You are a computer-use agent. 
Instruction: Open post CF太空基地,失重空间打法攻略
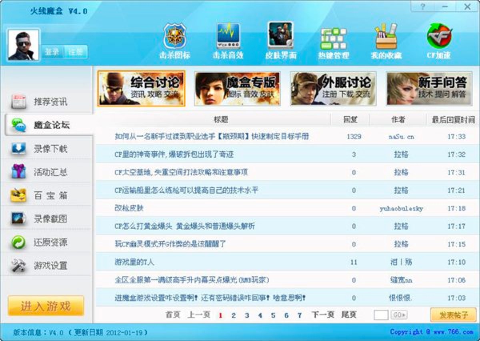pyautogui.click(x=181, y=172)
